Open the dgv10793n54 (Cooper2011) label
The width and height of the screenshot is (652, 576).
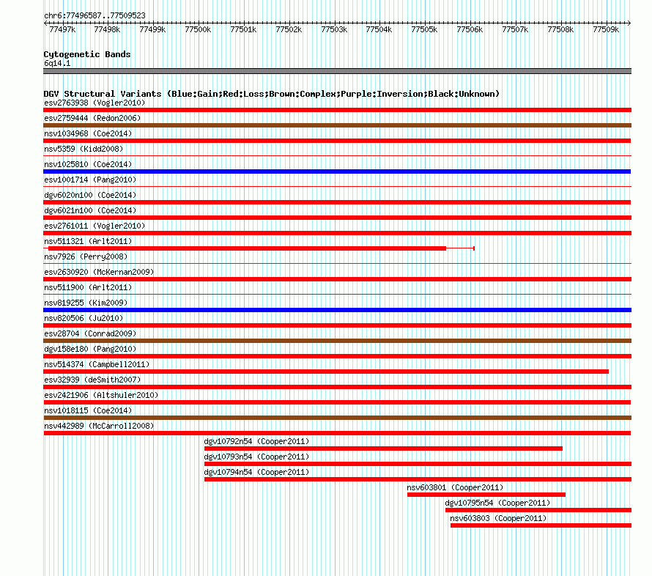256,457
